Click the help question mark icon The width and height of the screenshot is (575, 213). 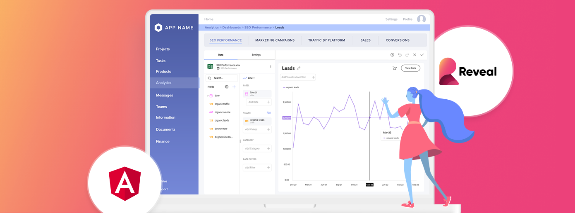tap(392, 55)
